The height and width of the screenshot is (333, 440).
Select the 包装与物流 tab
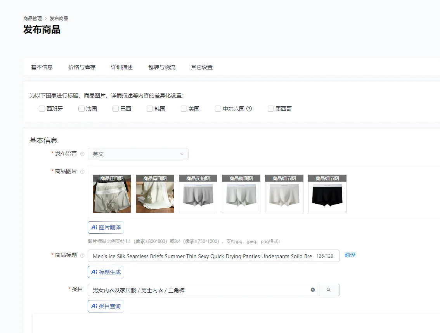pos(162,68)
